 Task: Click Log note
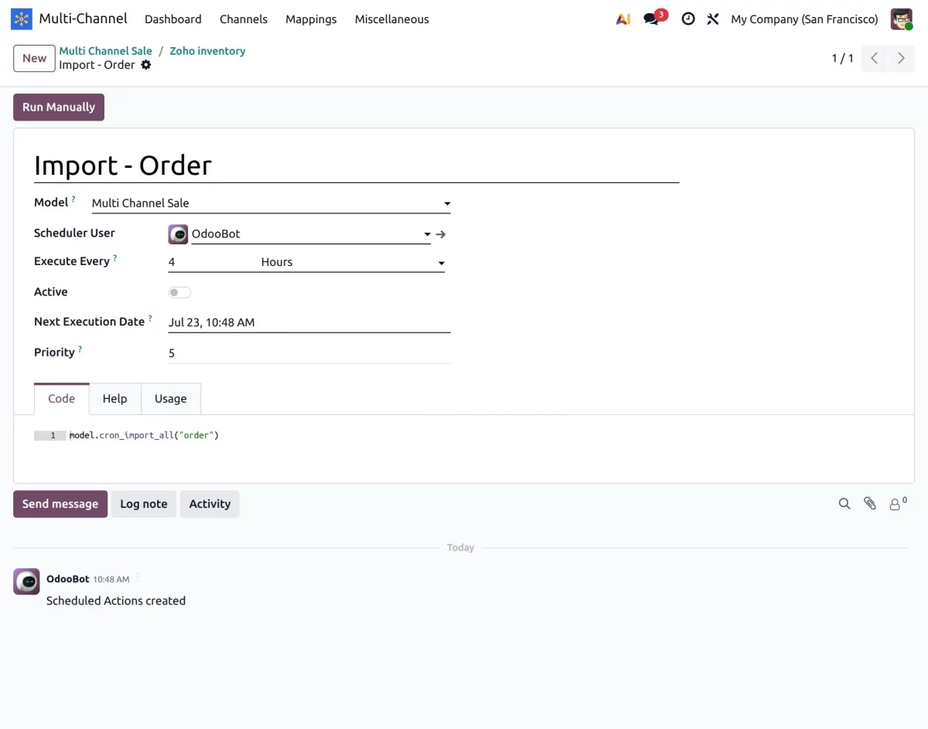point(144,504)
